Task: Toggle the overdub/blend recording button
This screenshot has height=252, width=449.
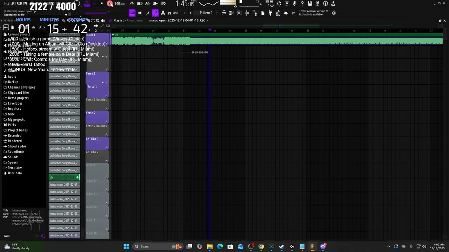Action: tap(155, 3)
